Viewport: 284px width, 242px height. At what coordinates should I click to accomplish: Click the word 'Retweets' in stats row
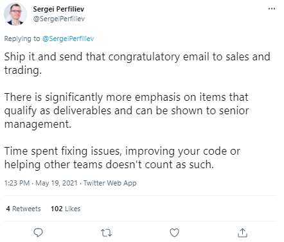26,209
